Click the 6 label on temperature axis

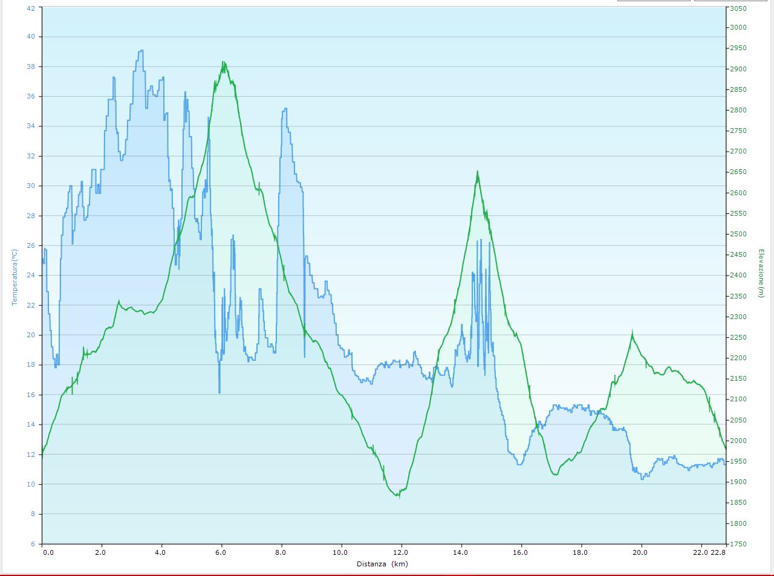(x=33, y=544)
